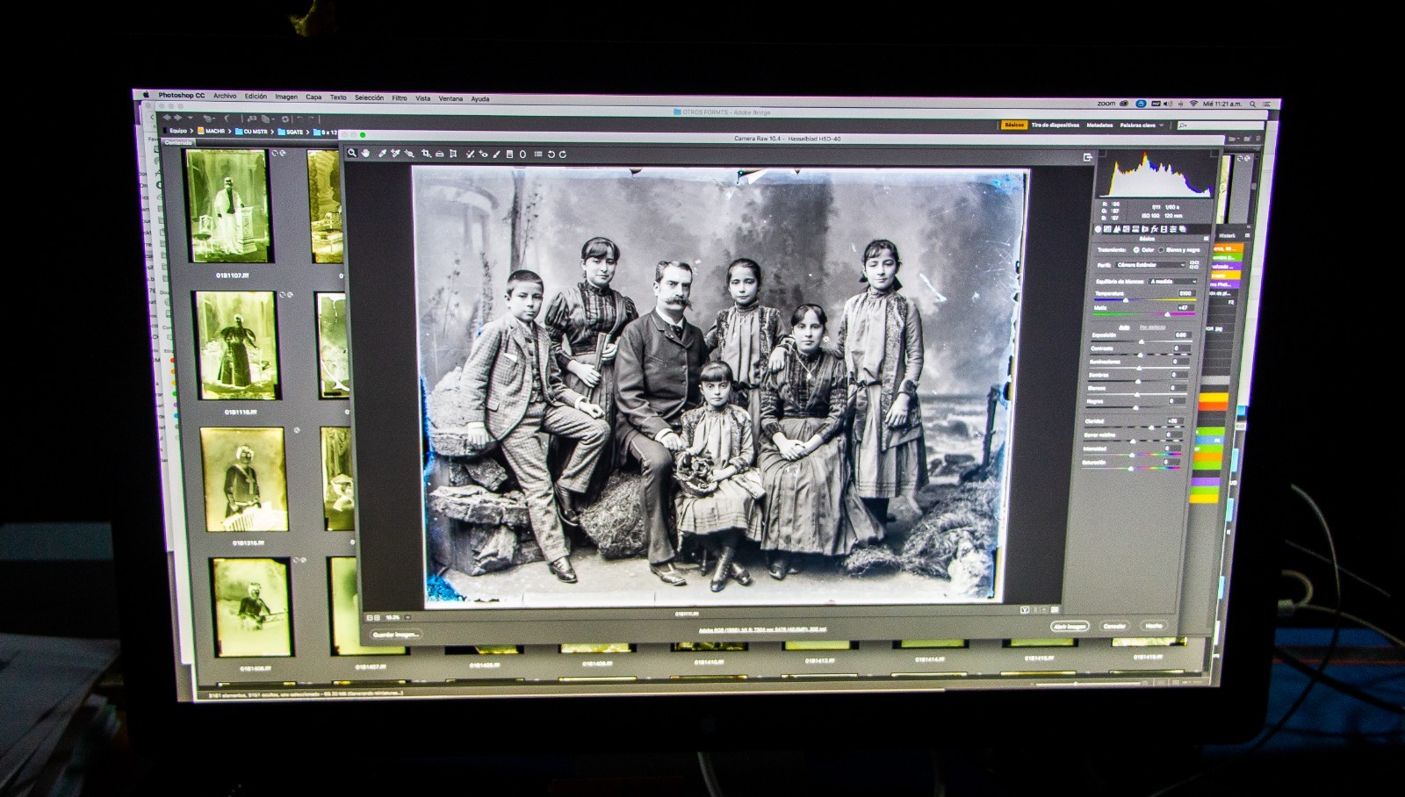Click the zoom in plus button
Viewport: 1405px width, 797px height.
pos(377,617)
